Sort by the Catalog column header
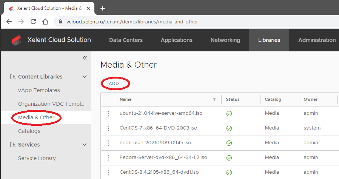339x179 pixels. tap(273, 99)
